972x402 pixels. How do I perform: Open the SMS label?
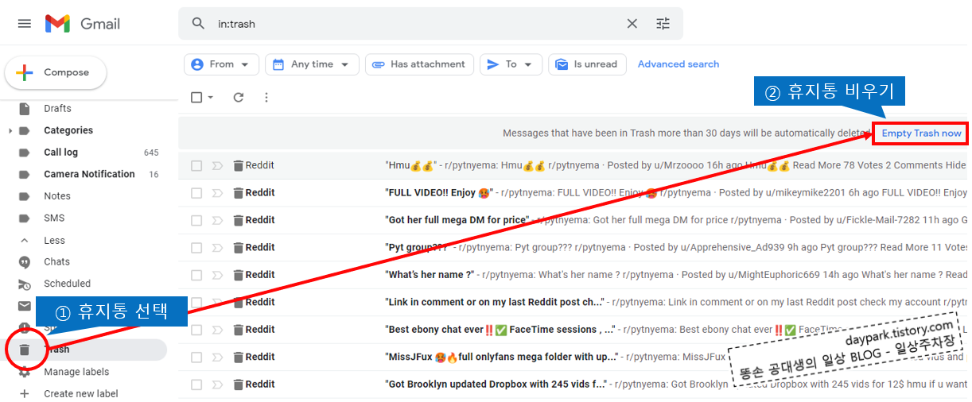54,218
